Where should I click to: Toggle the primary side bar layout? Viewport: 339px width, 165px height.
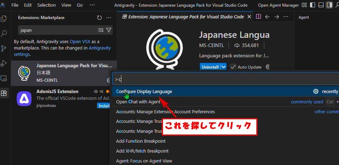[x=313, y=5]
